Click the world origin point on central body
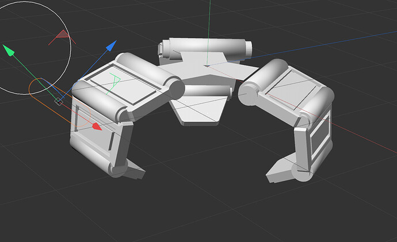 click(x=207, y=66)
